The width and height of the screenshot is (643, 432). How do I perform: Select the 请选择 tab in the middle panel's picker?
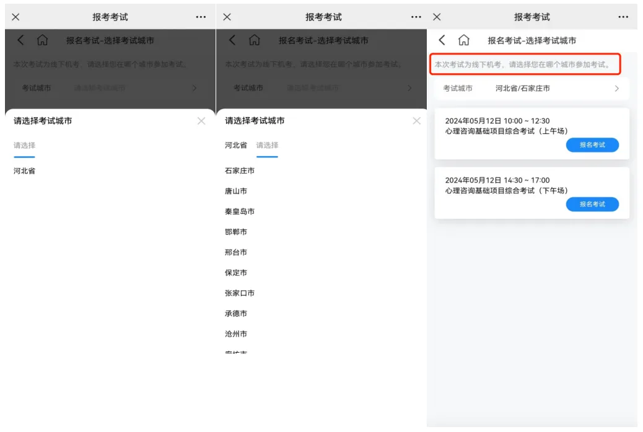268,145
